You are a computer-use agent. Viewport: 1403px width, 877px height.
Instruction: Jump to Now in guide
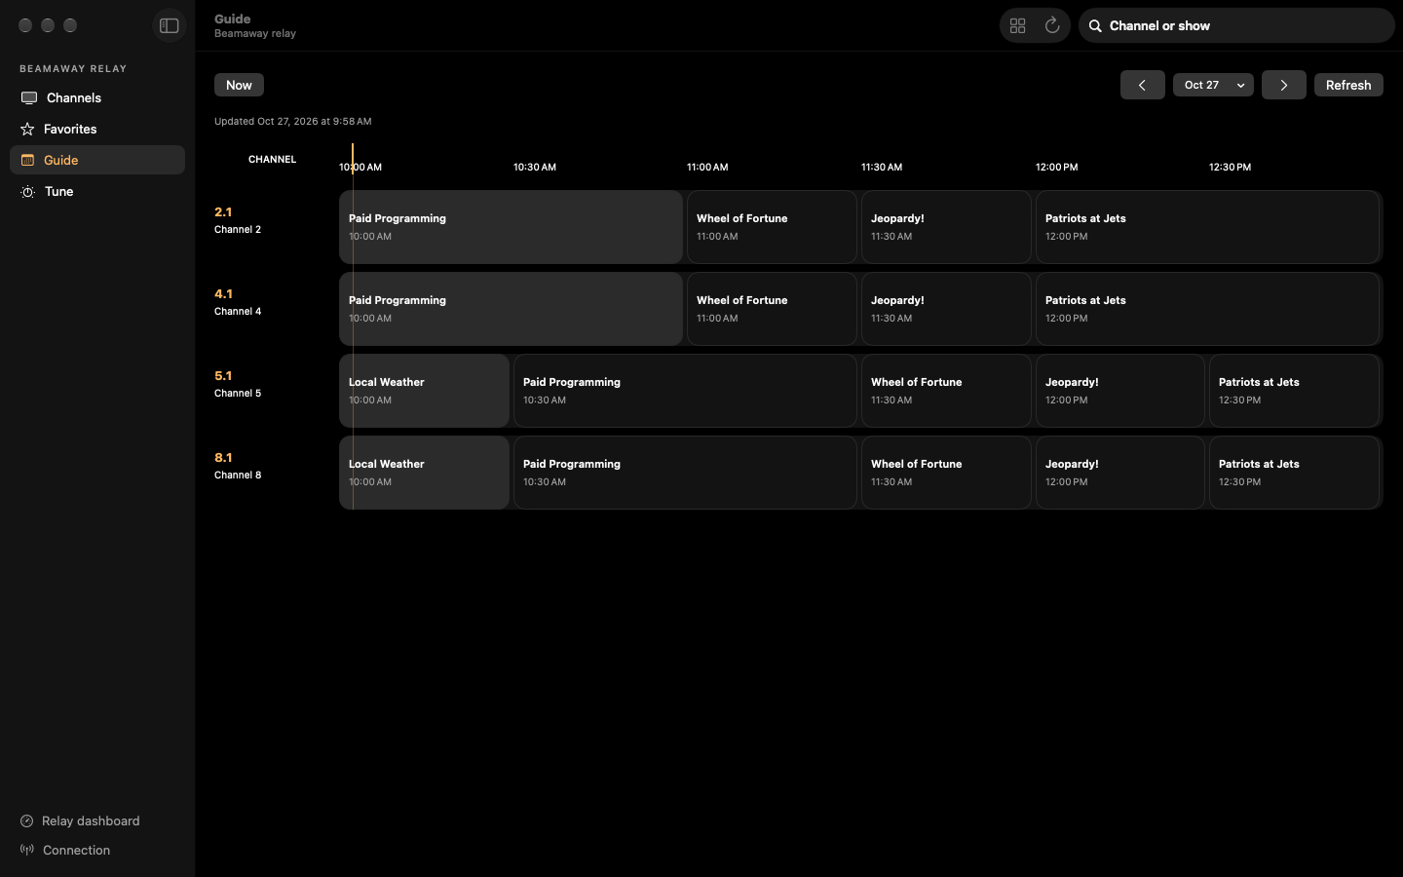click(x=239, y=85)
